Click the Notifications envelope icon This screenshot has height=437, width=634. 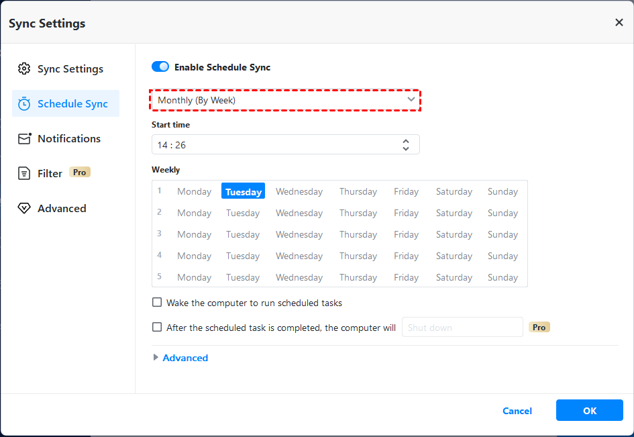pyautogui.click(x=24, y=138)
